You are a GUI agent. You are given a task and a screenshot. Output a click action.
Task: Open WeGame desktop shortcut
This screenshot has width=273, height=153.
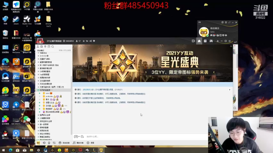[x=16, y=49]
